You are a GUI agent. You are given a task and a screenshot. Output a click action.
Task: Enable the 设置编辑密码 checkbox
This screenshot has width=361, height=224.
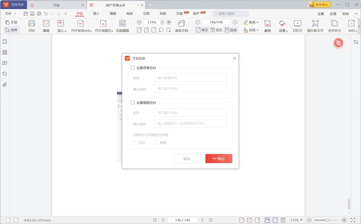tap(133, 103)
